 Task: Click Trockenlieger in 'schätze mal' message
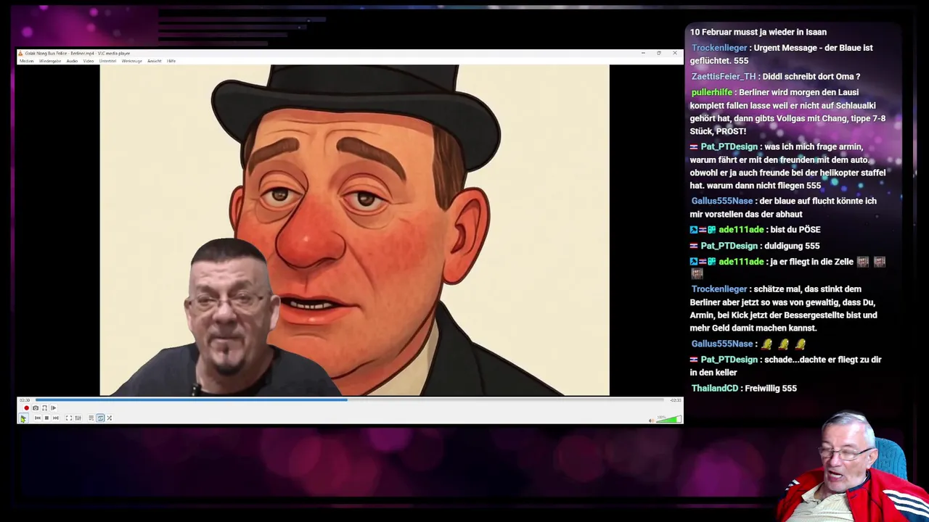(x=720, y=289)
